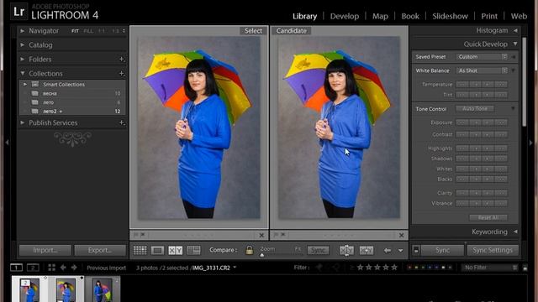
Task: Click the Sync Settings button
Action: 493,250
